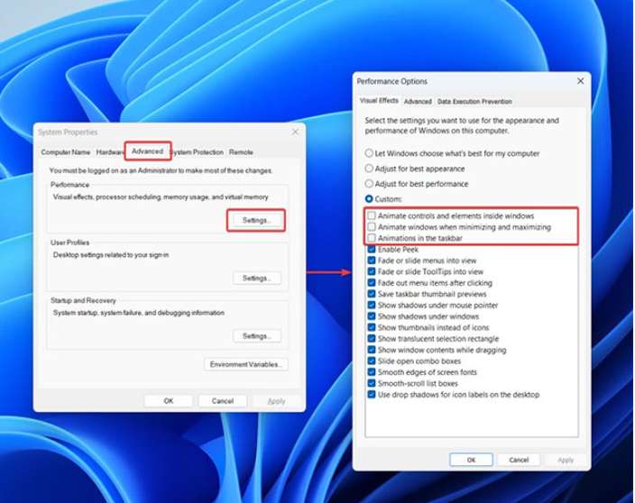
Task: Close the System Properties window
Action: tap(295, 132)
